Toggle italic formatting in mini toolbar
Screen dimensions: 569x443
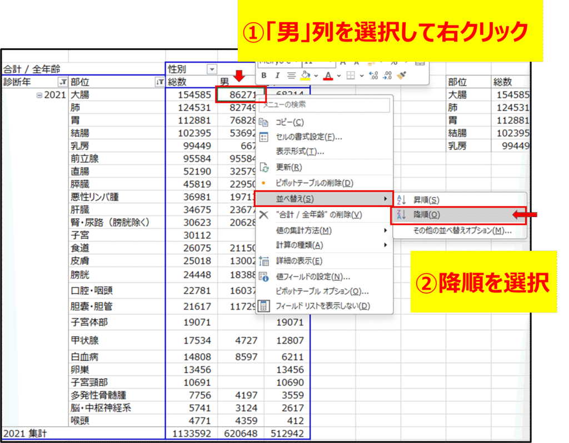(x=277, y=75)
